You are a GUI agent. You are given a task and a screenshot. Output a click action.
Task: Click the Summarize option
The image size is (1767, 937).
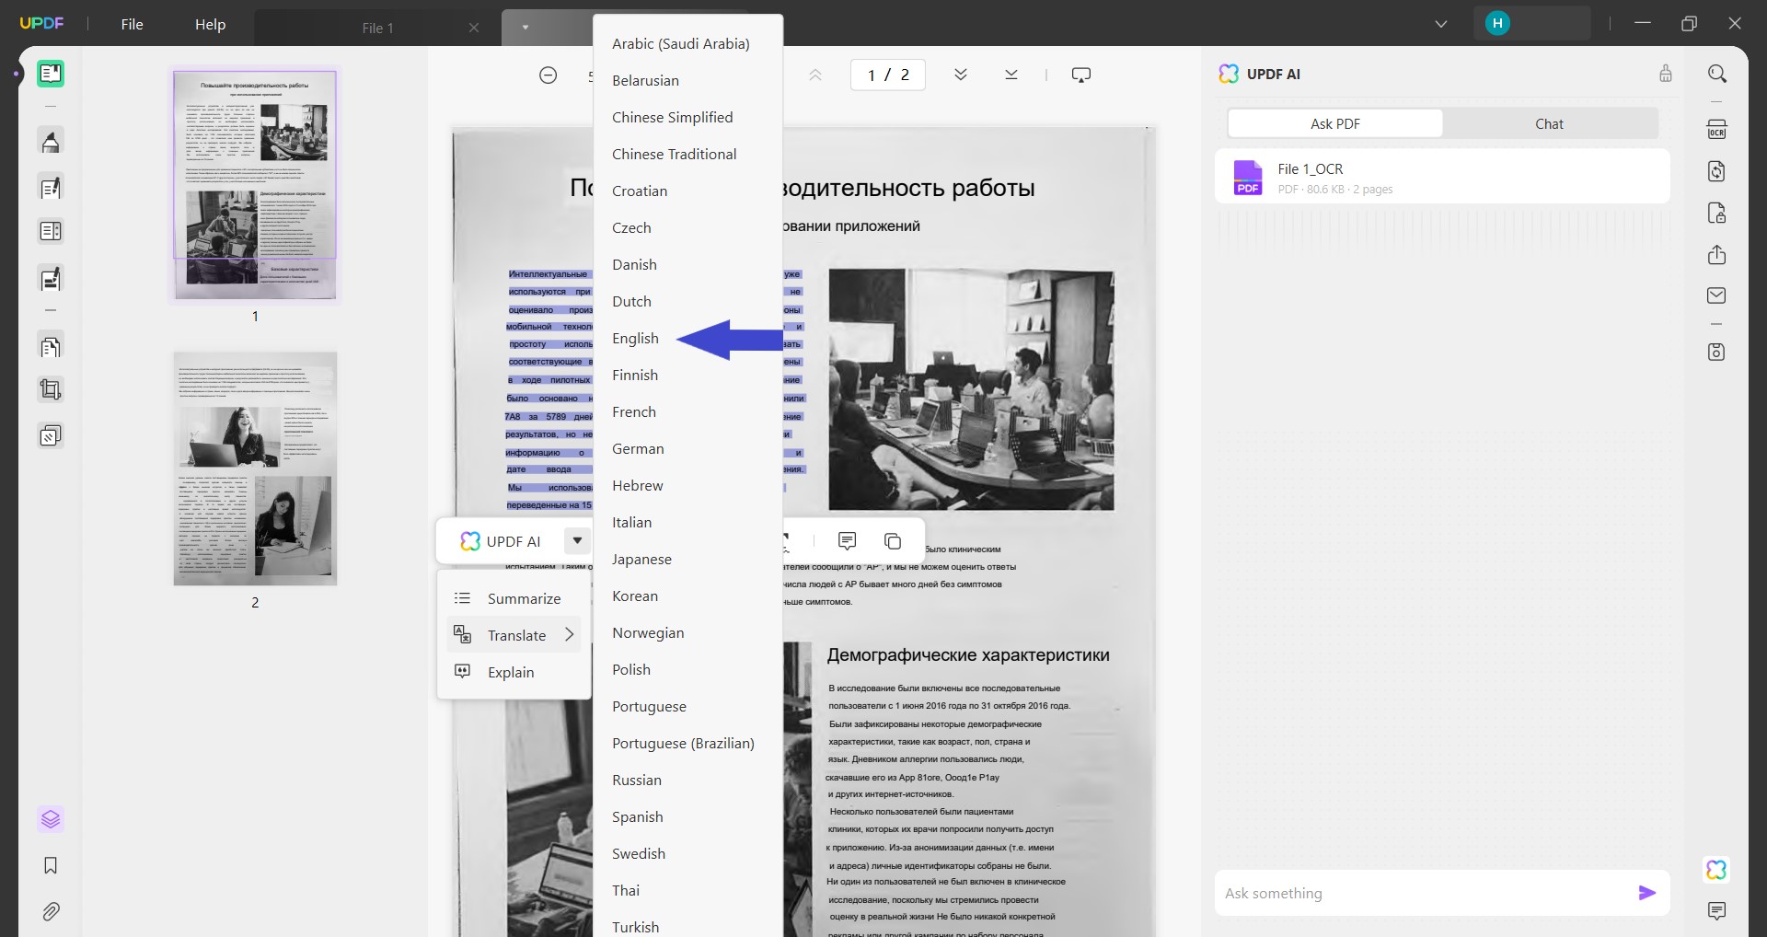[x=524, y=597]
